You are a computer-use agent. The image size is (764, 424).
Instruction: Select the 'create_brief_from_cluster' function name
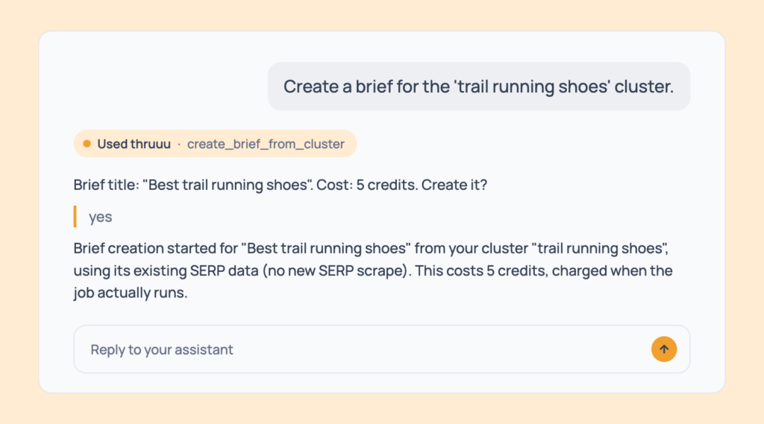click(x=266, y=144)
